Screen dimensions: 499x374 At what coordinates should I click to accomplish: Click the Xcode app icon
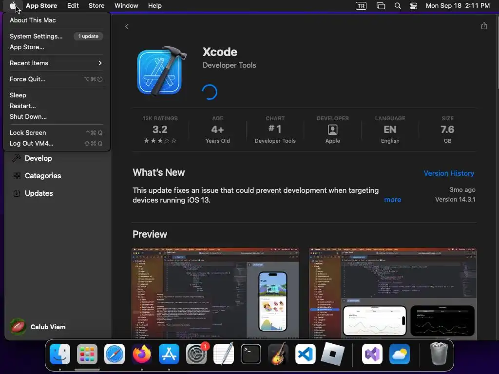point(161,71)
